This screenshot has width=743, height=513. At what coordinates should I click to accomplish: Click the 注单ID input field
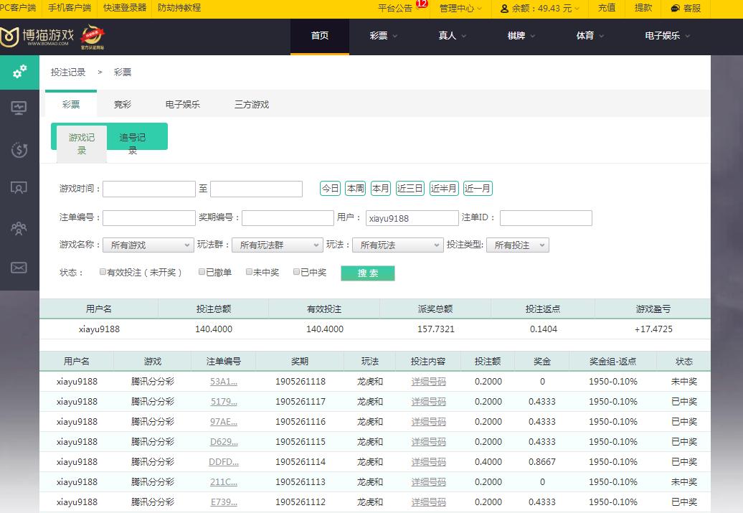tap(546, 218)
